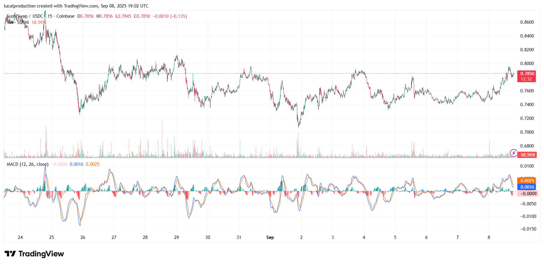The height and width of the screenshot is (265, 544).
Task: Click the date label 25 on time axis
Action: [52, 237]
